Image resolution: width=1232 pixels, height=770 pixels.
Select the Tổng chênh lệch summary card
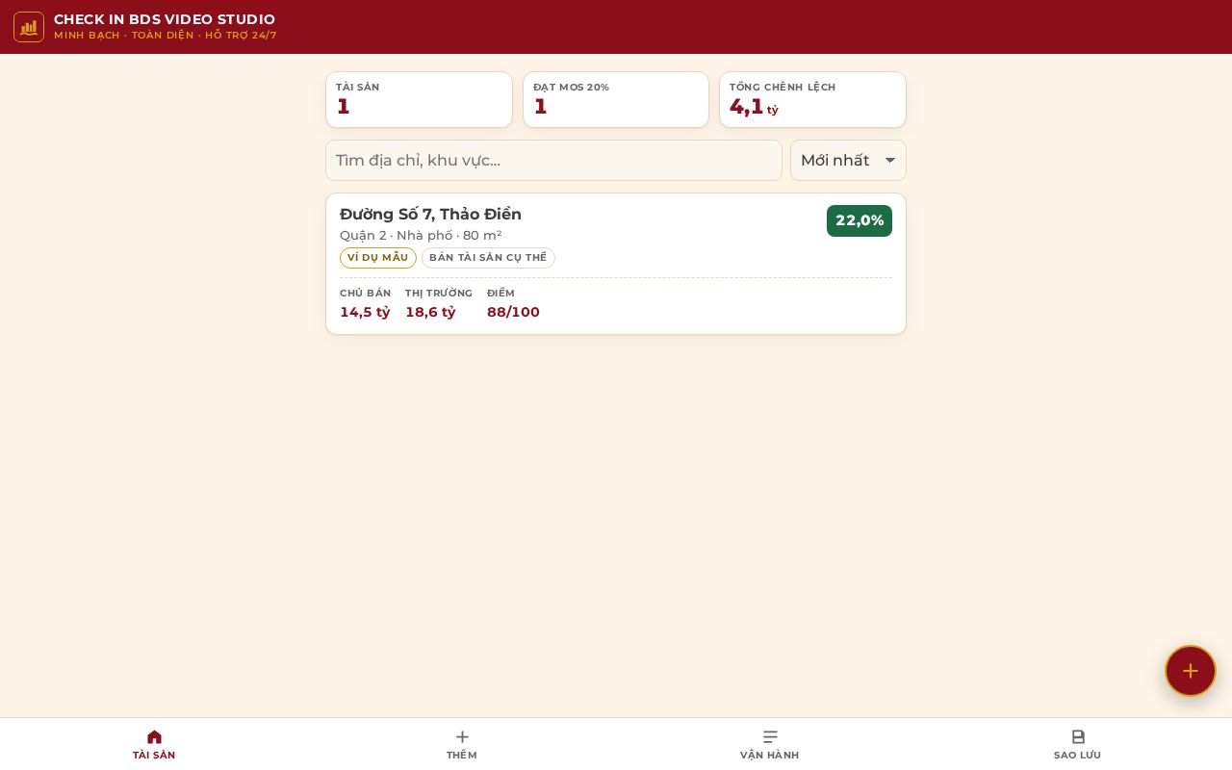pos(813,99)
